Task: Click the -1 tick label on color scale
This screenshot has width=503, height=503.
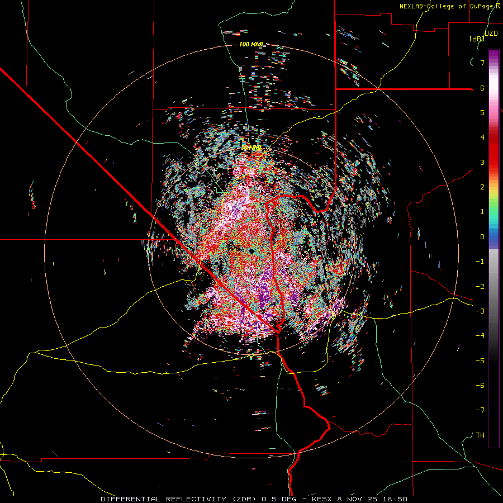Action: pos(480,262)
